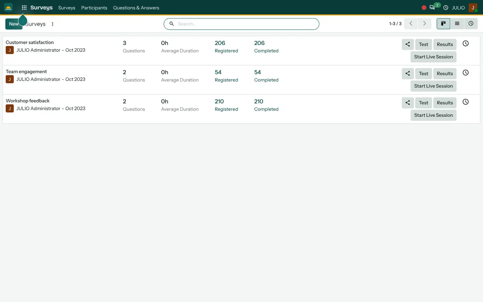
Task: Open the Workshop feedback survey title
Action: click(x=28, y=101)
